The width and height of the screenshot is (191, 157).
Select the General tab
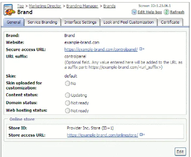tap(14, 22)
